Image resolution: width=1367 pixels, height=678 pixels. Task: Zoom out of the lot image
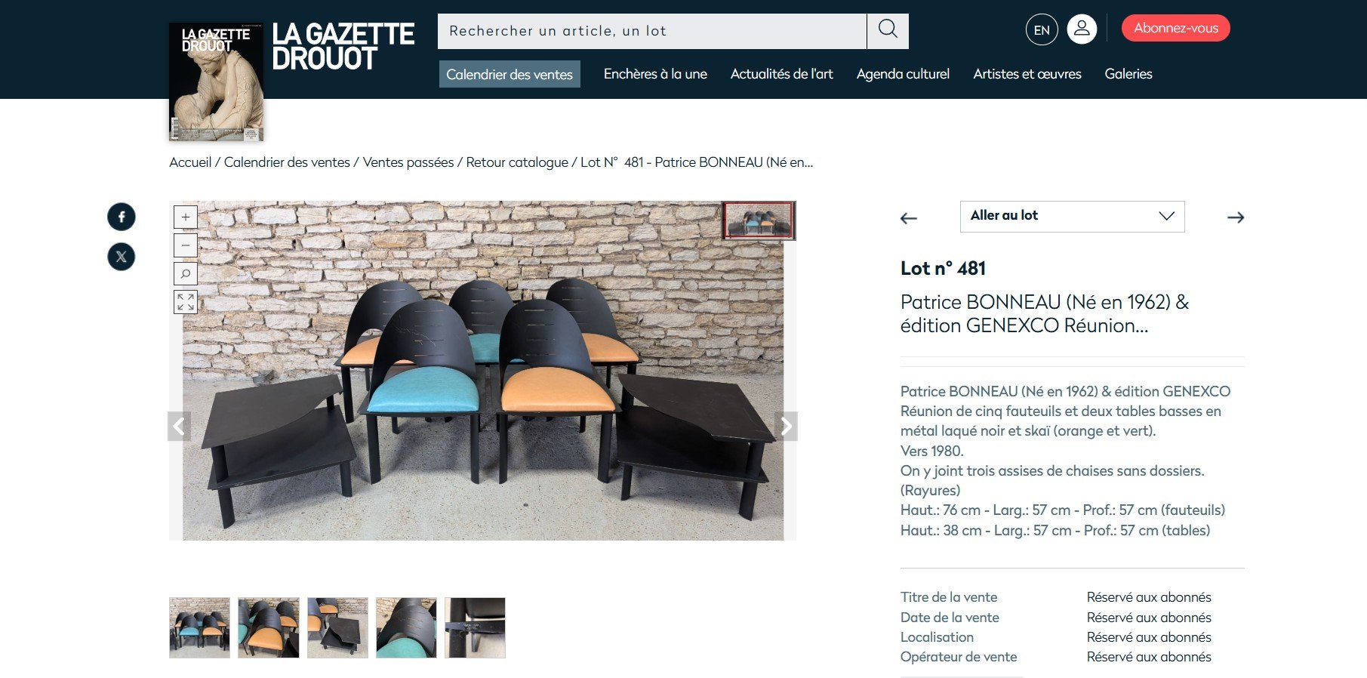[x=186, y=245]
